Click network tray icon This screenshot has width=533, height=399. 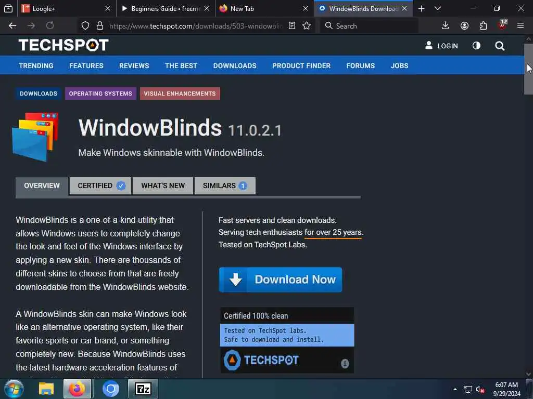(468, 390)
